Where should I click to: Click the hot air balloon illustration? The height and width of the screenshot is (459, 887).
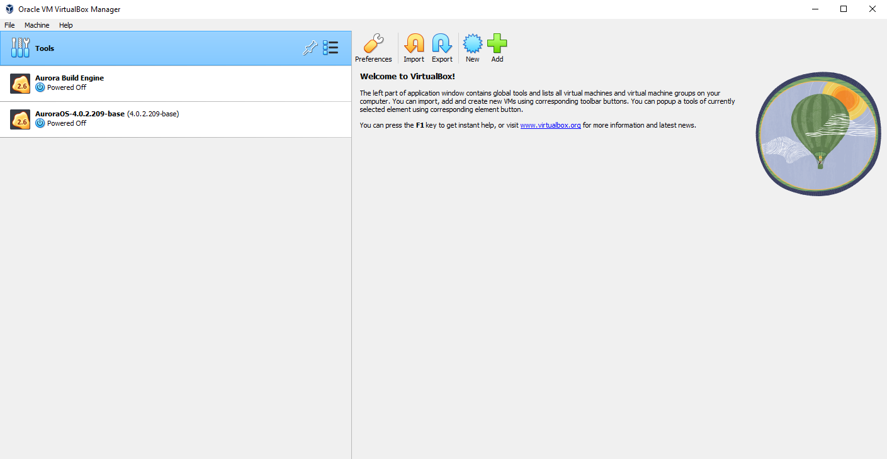[x=818, y=133]
